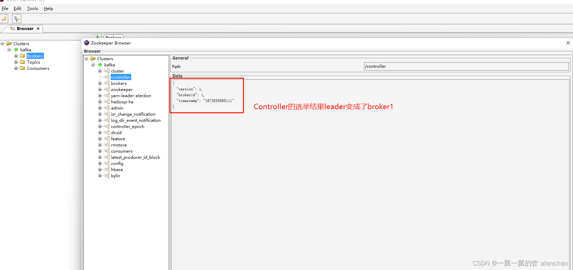Collapse the Clusters node in main window

click(2, 43)
